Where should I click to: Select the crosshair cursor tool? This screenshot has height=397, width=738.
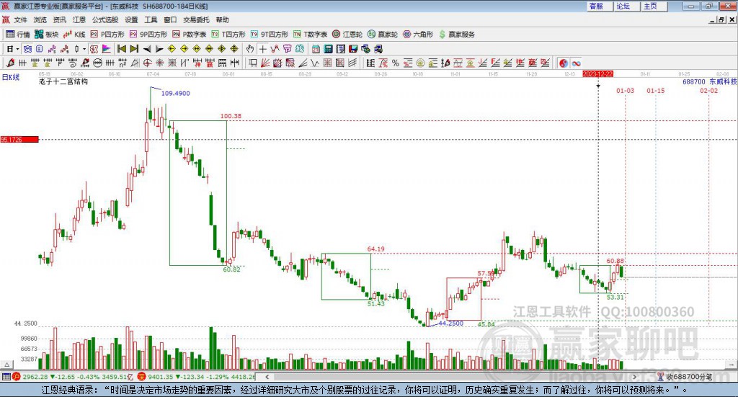(263, 49)
